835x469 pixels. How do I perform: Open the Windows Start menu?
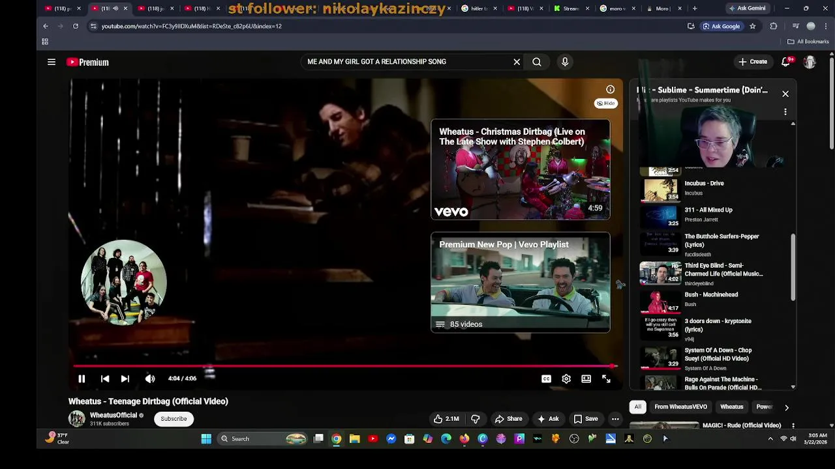pos(206,439)
